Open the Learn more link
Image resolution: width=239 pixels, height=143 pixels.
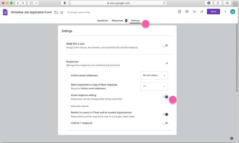[x=128, y=116]
